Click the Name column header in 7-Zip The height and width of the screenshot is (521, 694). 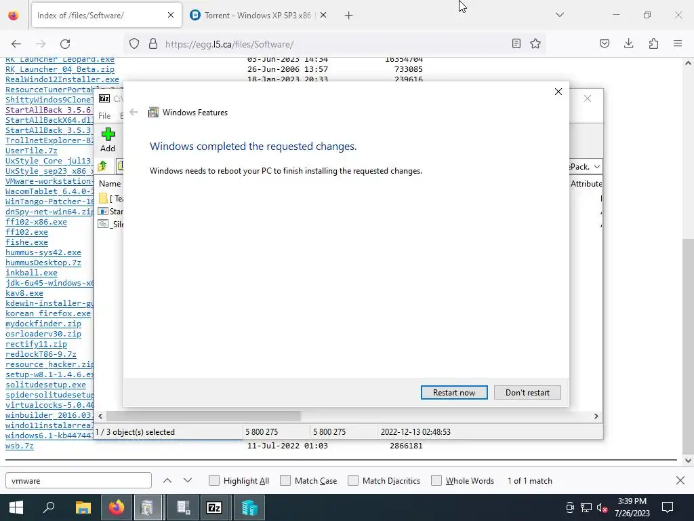tap(110, 183)
